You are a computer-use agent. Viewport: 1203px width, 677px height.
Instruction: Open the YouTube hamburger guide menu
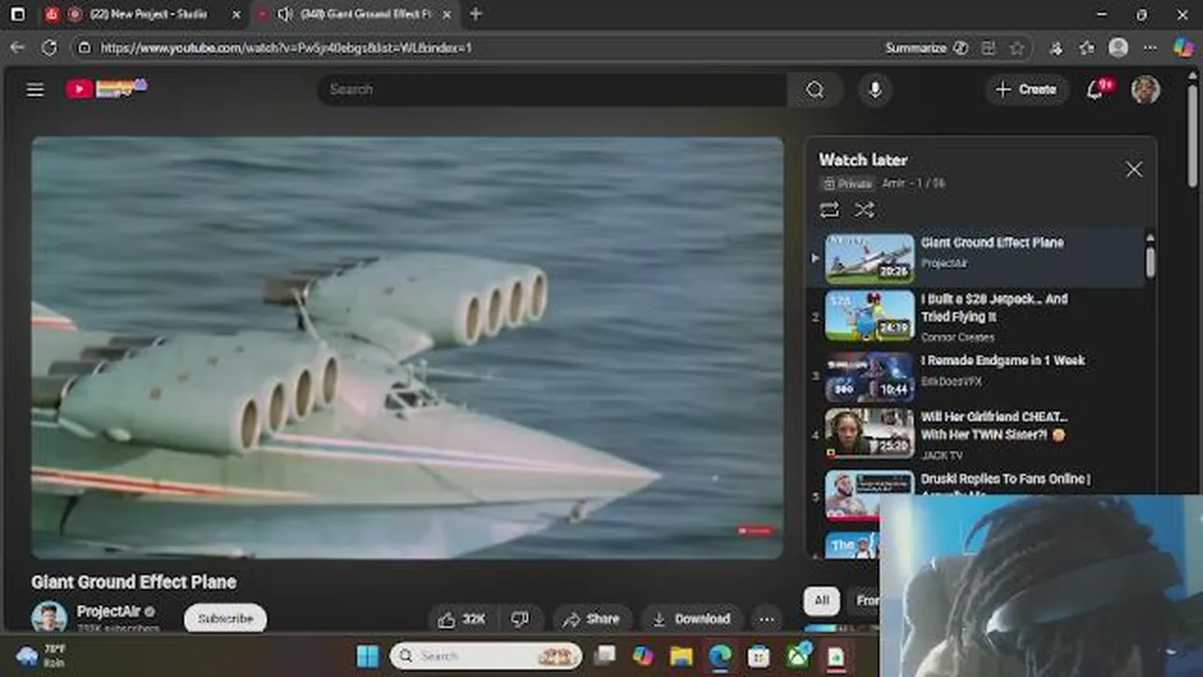35,89
